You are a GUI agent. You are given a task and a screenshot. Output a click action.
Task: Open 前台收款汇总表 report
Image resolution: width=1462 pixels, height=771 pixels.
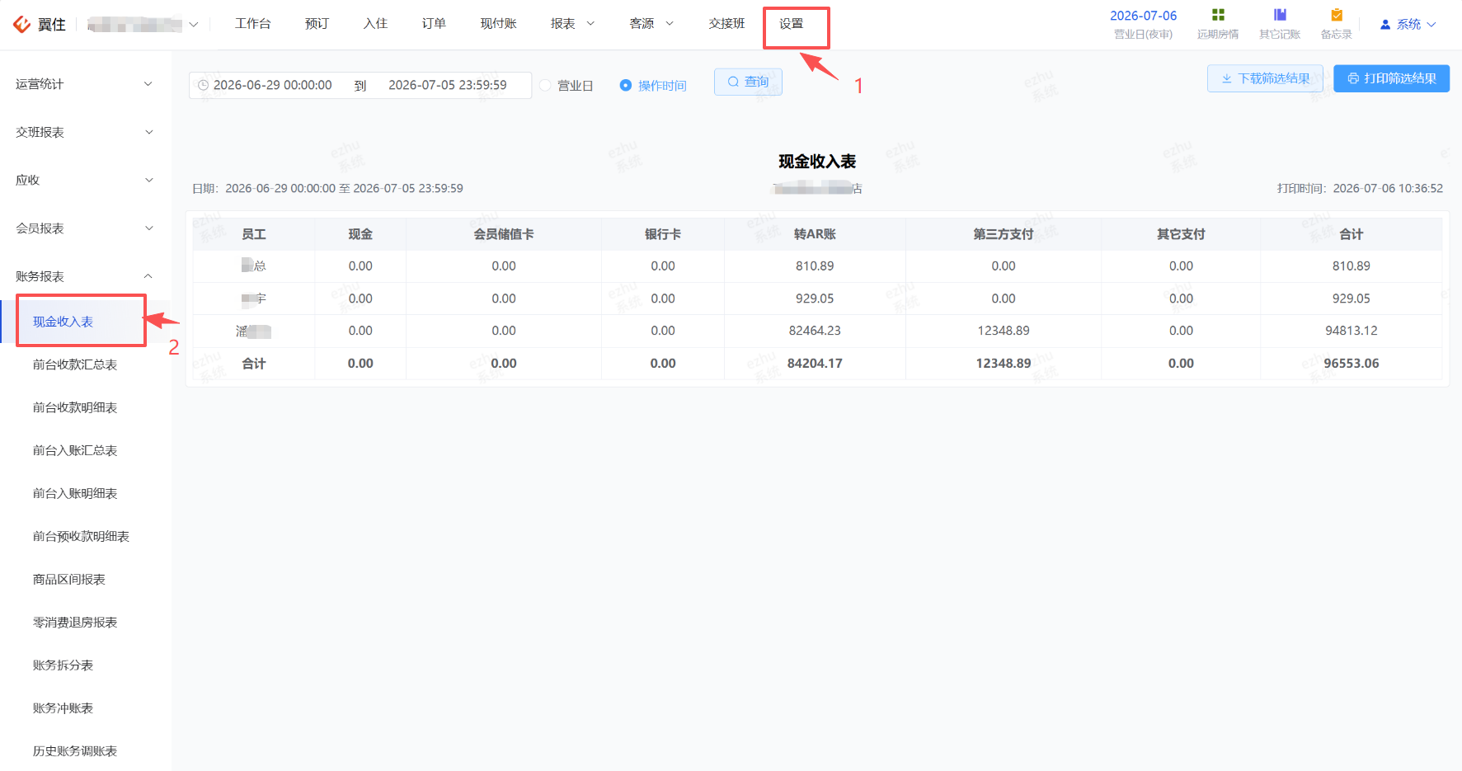(75, 364)
